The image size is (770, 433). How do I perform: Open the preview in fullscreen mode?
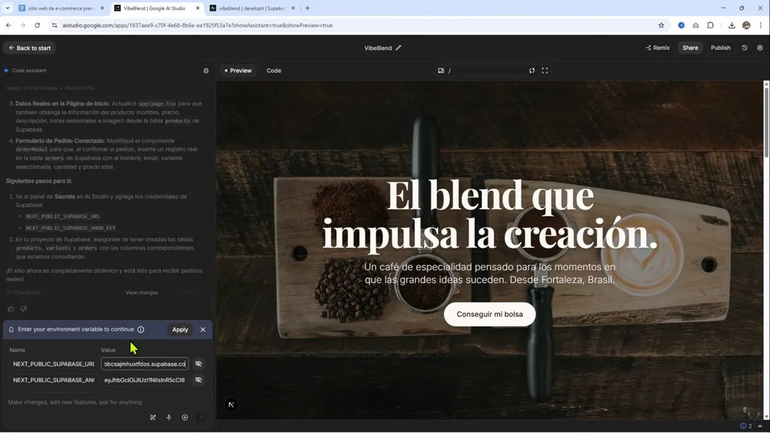coord(544,70)
